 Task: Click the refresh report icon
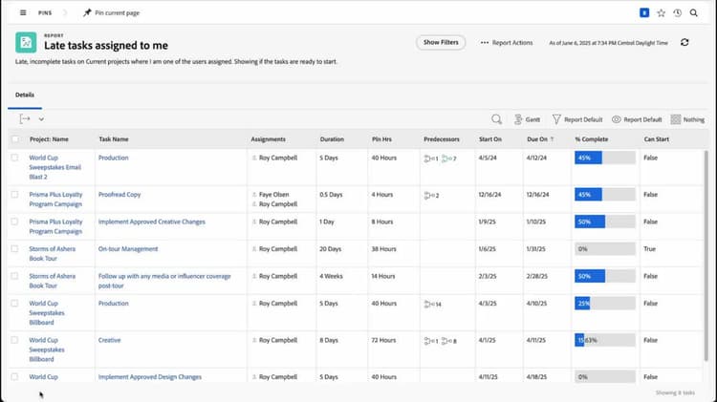tap(684, 42)
